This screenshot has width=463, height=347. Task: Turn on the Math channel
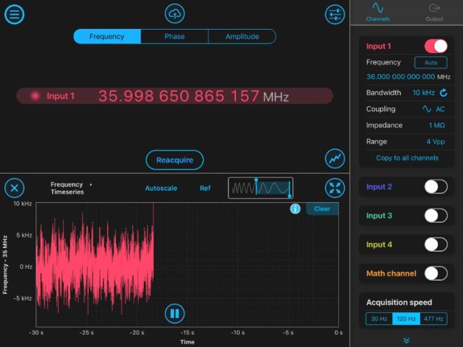click(436, 274)
